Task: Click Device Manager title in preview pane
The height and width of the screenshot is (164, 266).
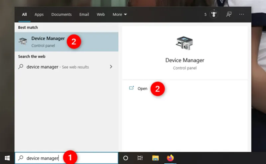Action: pyautogui.click(x=185, y=60)
